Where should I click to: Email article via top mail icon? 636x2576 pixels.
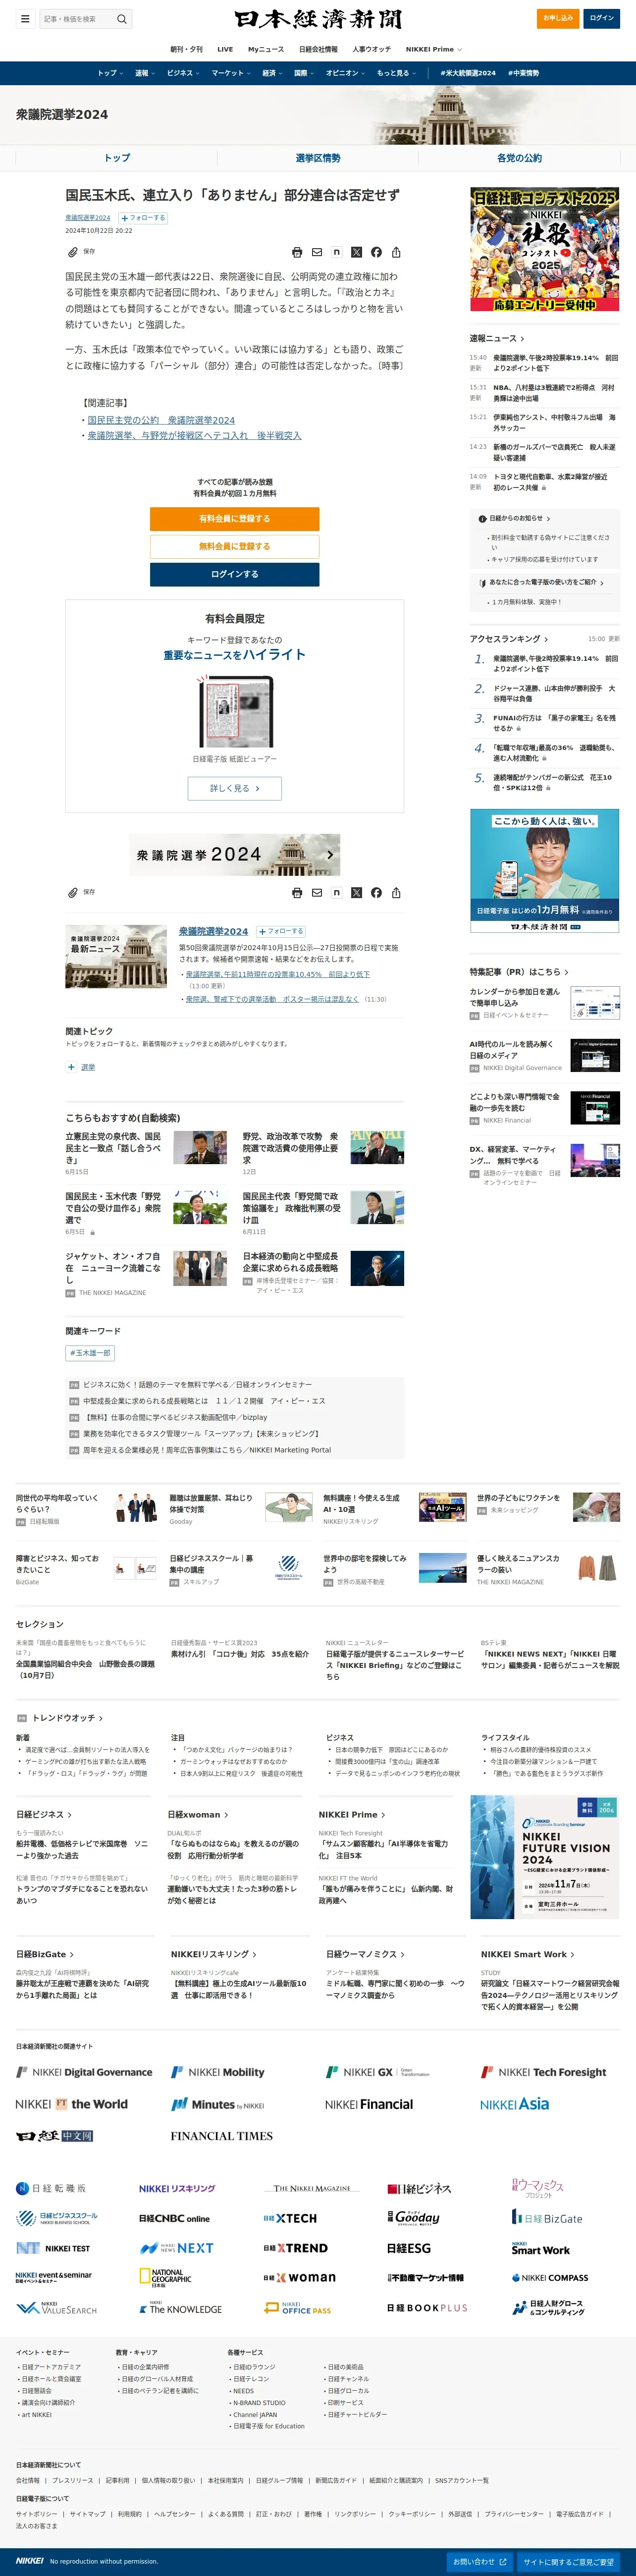pyautogui.click(x=317, y=252)
